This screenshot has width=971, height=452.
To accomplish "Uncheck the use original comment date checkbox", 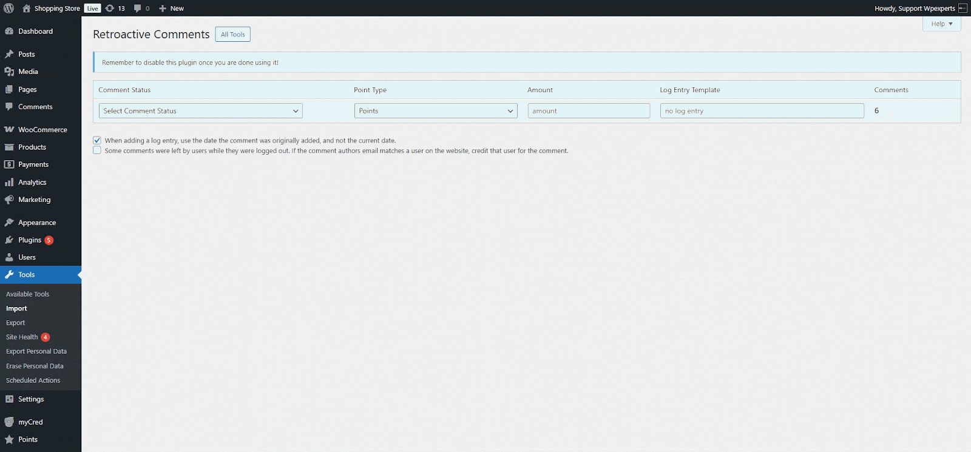I will tap(97, 140).
